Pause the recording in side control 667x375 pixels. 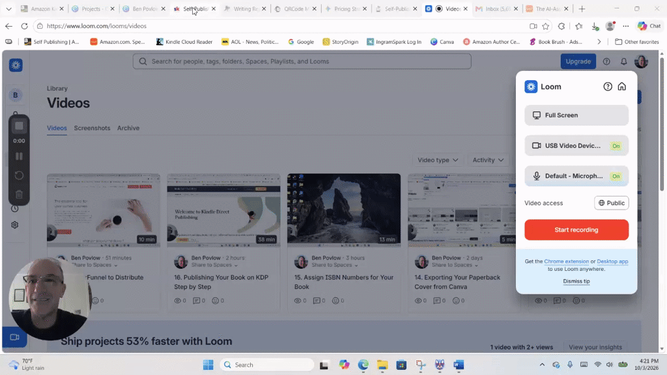(19, 156)
